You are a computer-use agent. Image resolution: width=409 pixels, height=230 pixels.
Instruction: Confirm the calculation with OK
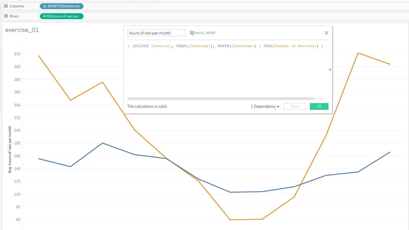click(x=319, y=106)
